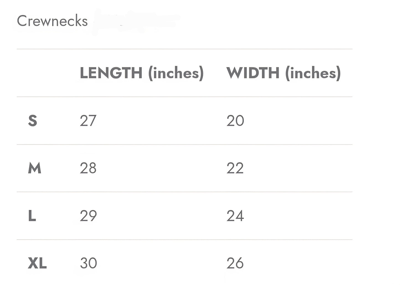Select the medium length value 28
The image size is (400, 285).
[88, 168]
